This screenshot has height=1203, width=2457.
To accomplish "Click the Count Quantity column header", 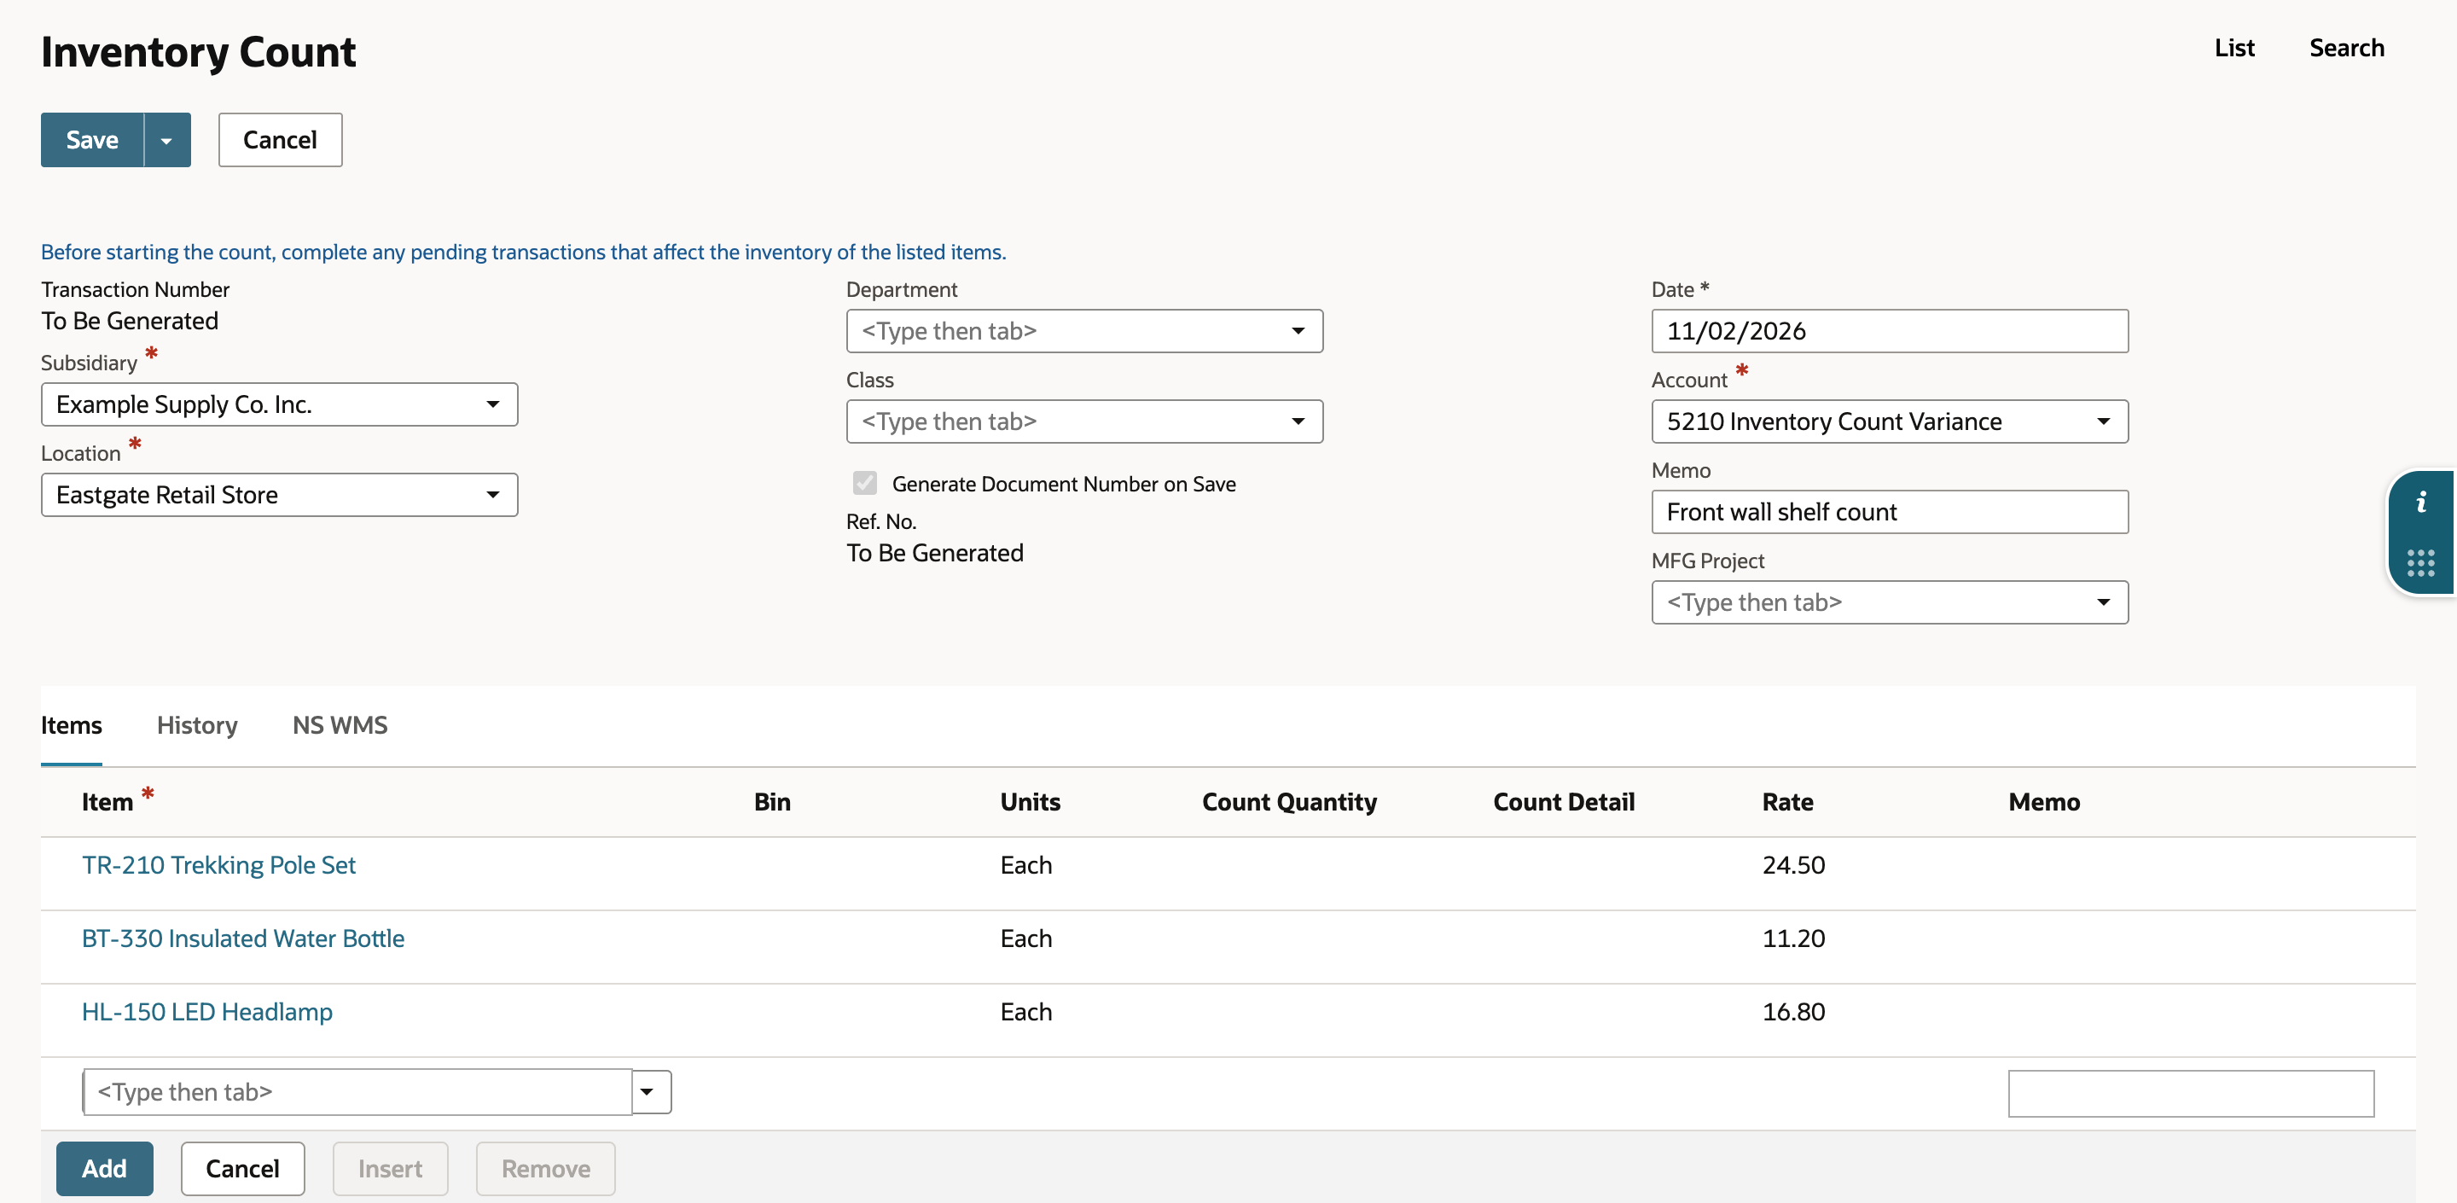I will 1290,802.
